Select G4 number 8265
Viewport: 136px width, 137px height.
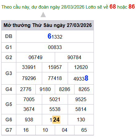point(84,89)
